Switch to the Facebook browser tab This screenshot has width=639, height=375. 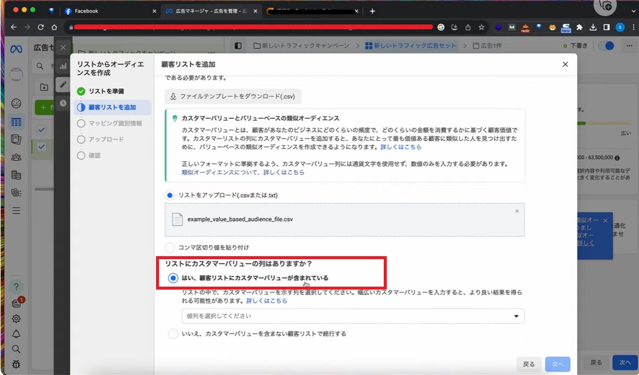point(108,11)
